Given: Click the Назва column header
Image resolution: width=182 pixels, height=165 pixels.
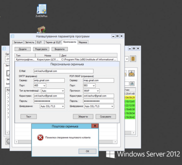Looking at the screenshot, I should tap(48, 56).
